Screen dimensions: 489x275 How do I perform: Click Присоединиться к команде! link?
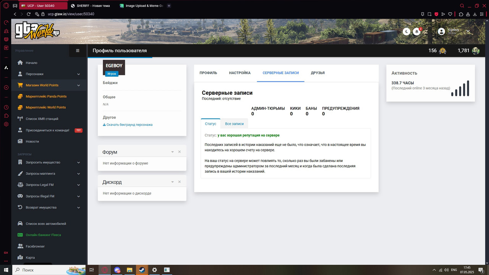(47, 130)
